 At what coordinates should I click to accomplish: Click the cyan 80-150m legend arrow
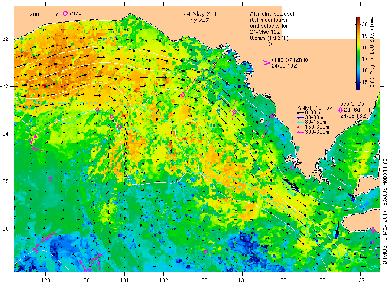300,122
